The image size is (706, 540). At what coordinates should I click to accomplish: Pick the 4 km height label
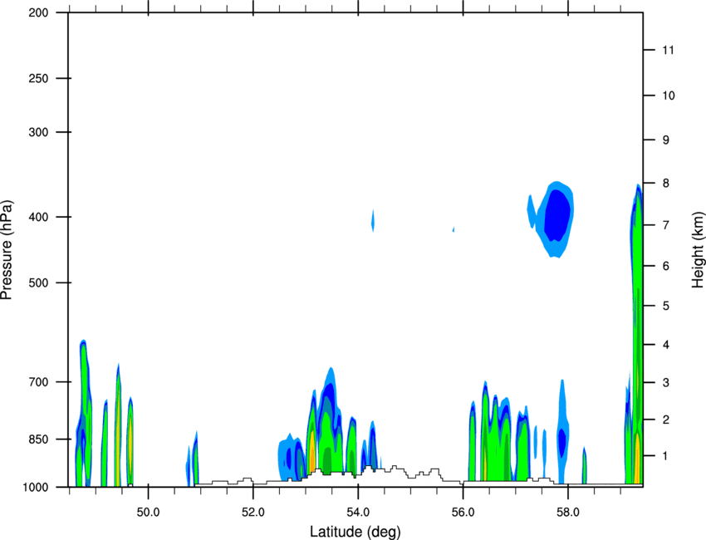tap(666, 345)
